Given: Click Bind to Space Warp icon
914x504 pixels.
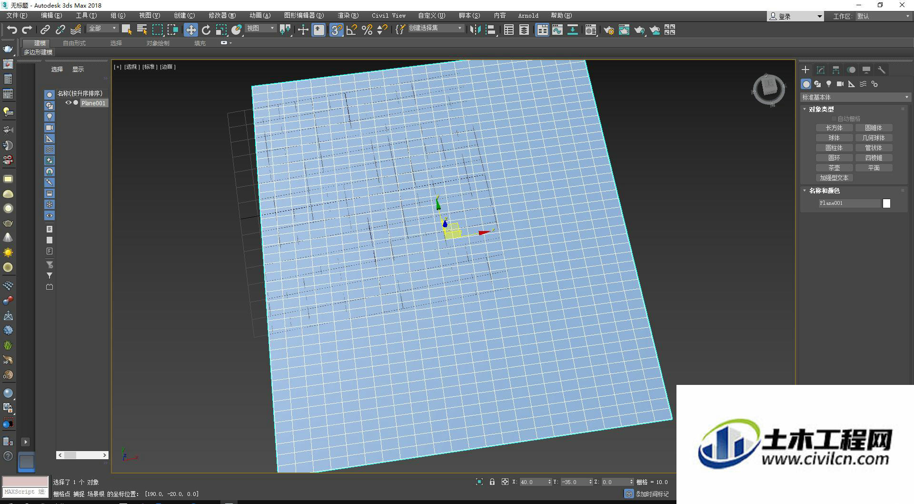Looking at the screenshot, I should pos(76,30).
